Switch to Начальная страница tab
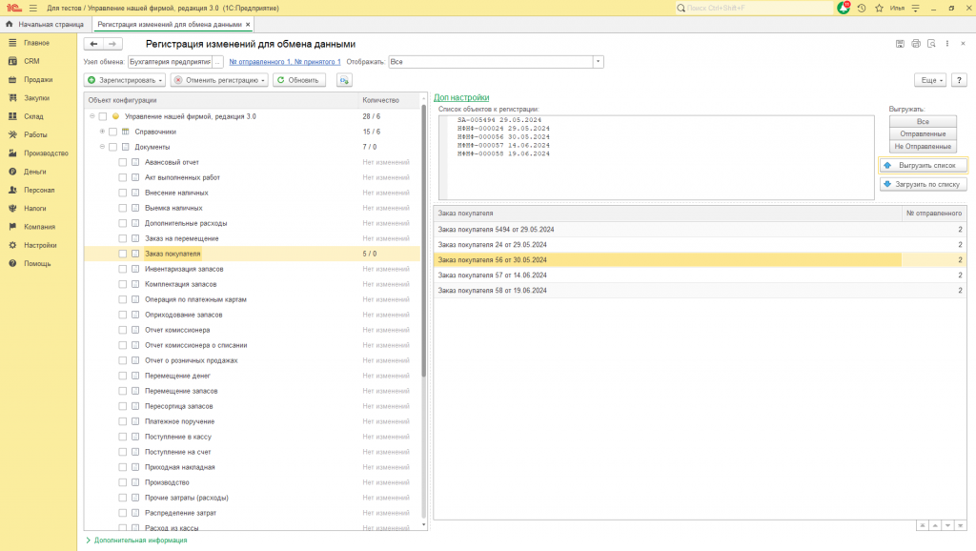976x551 pixels. click(45, 24)
